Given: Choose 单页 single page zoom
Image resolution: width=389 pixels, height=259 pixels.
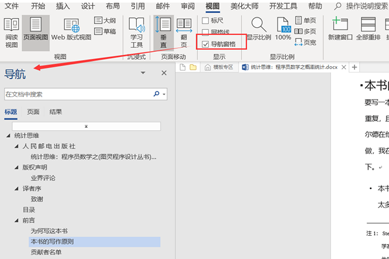Looking at the screenshot, I should tap(305, 20).
